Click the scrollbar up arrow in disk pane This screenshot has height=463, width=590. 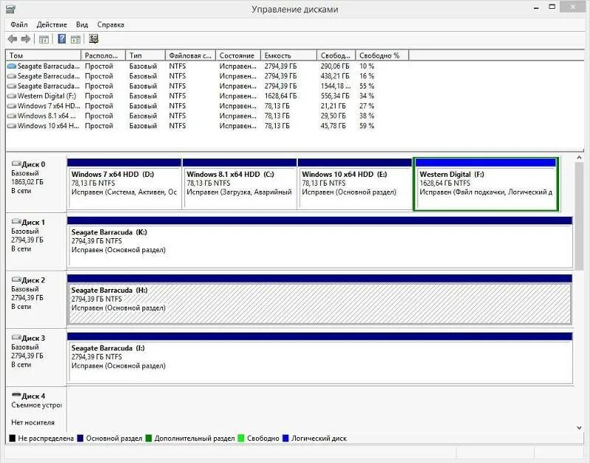(579, 158)
